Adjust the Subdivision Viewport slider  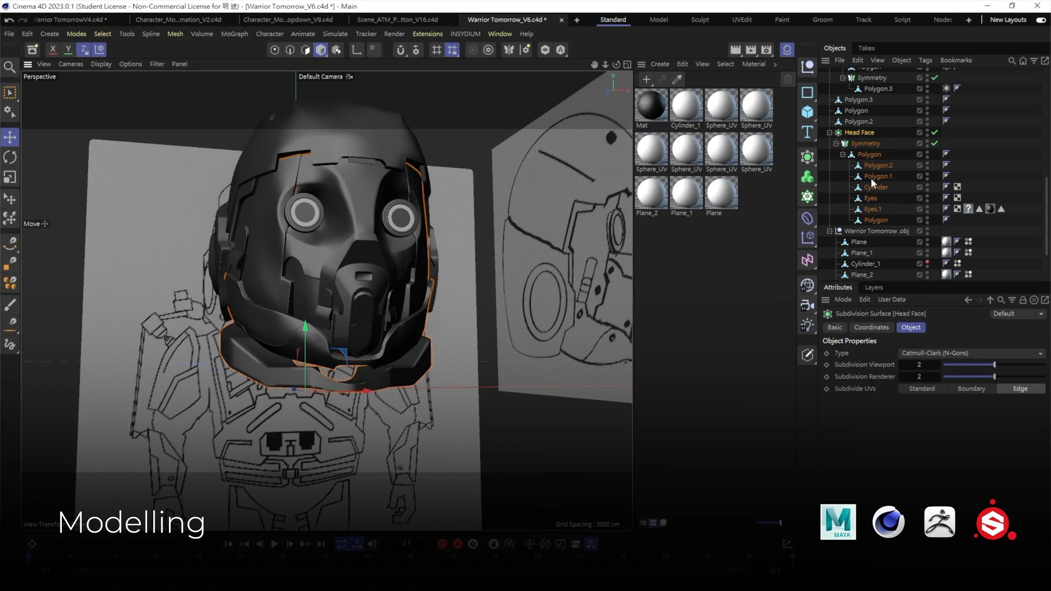994,365
